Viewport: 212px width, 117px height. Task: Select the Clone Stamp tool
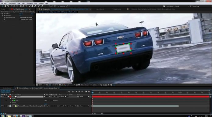tap(33, 6)
